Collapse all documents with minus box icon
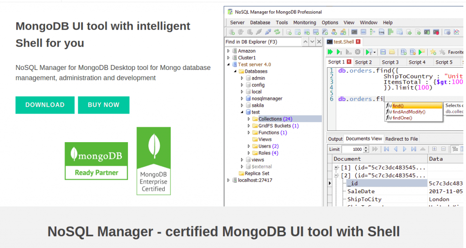466x248 pixels. click(x=443, y=149)
